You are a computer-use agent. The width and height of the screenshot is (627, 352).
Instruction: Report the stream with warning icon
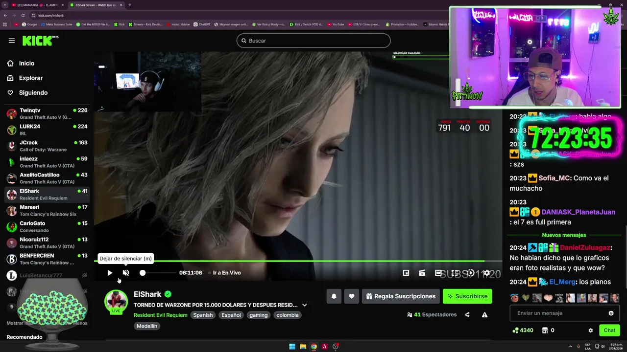tap(484, 315)
